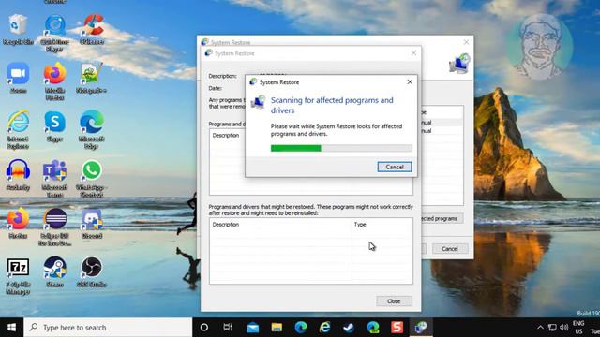Image resolution: width=600 pixels, height=337 pixels.
Task: Launch Skype from the desktop
Action: pos(54,126)
